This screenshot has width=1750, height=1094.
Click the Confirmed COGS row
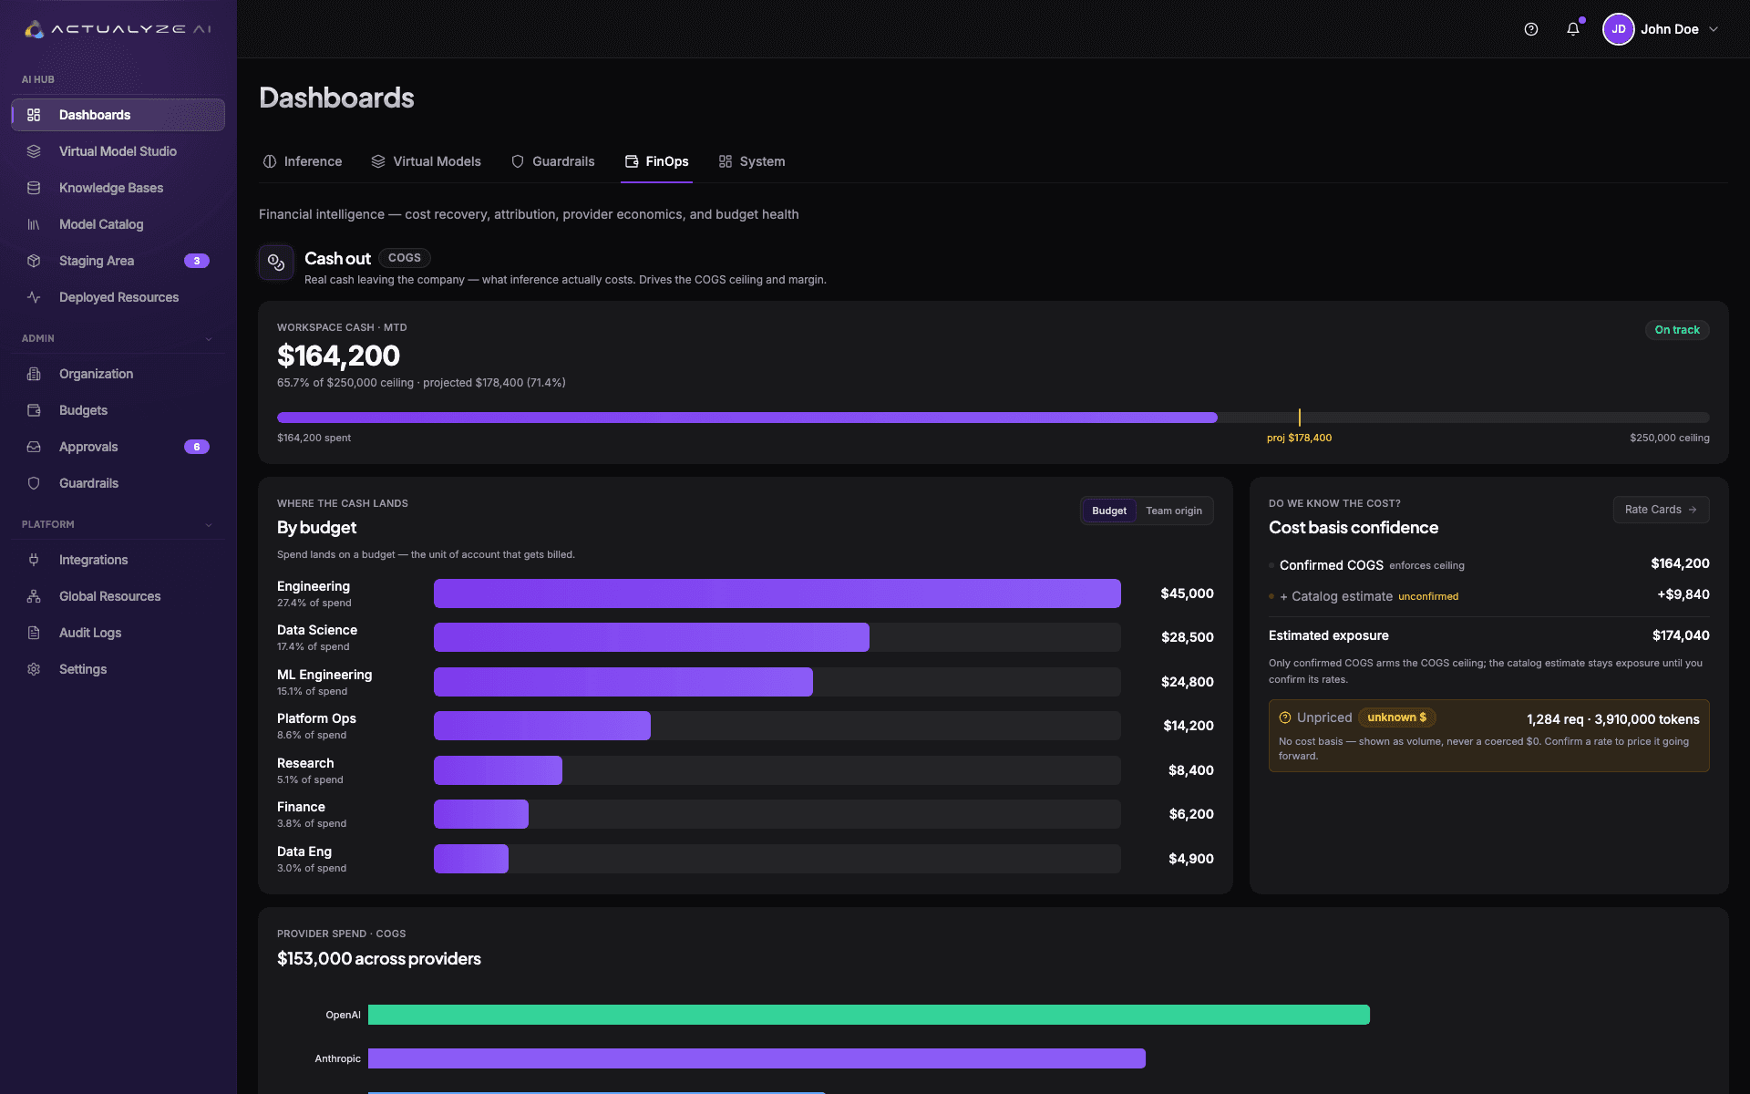(x=1489, y=564)
